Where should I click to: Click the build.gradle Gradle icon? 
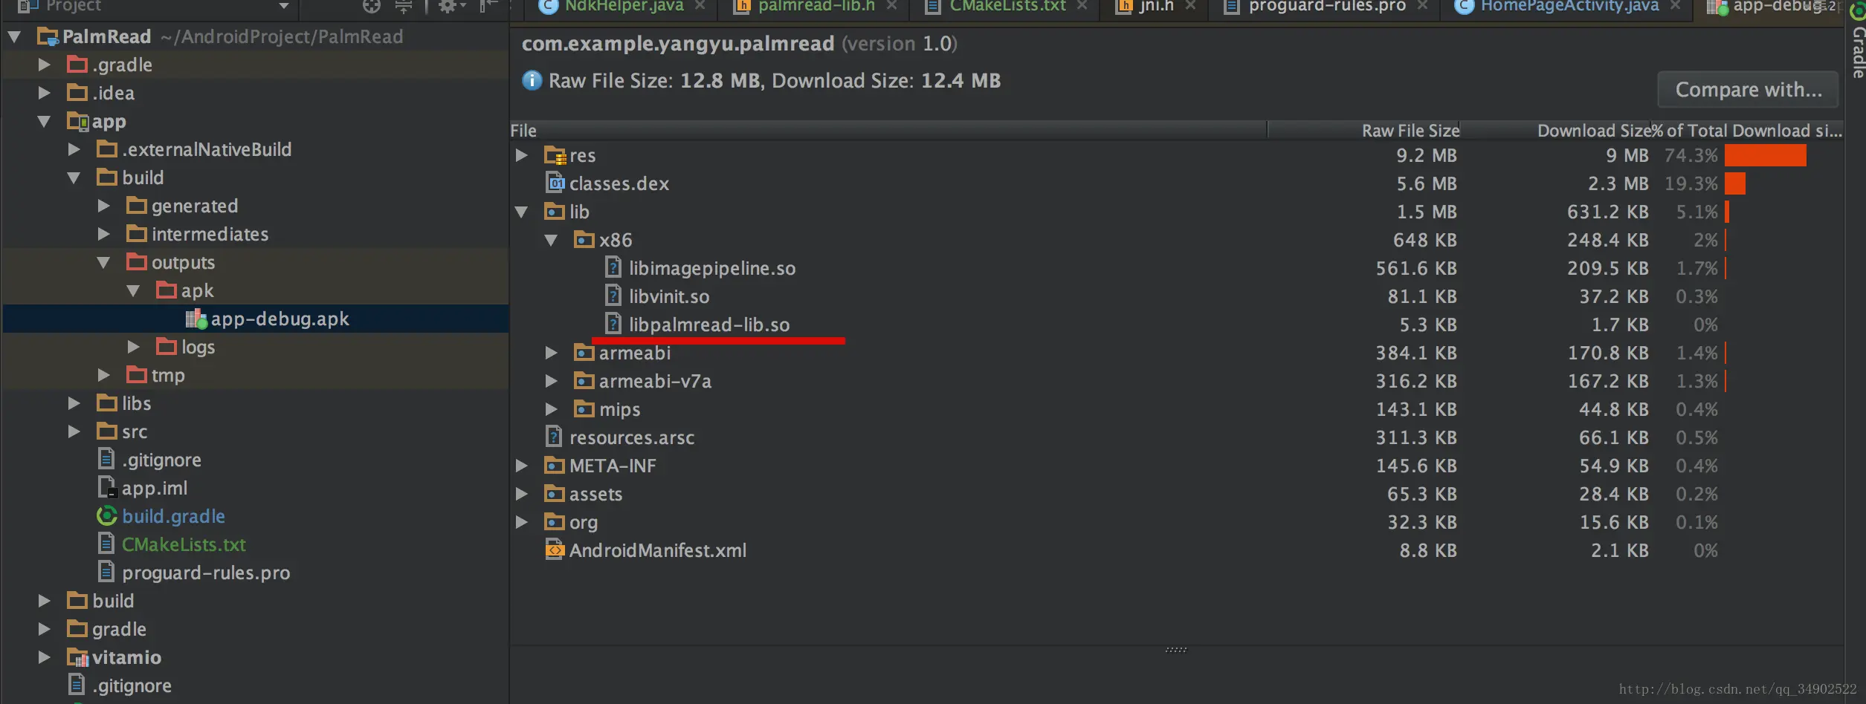107,515
